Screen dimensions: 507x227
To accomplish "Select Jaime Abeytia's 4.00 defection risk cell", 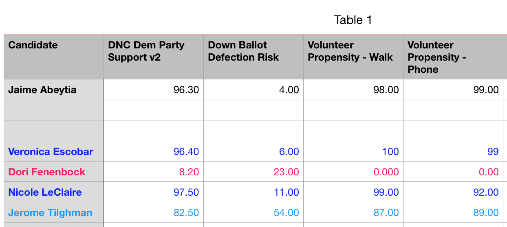I will click(x=253, y=90).
